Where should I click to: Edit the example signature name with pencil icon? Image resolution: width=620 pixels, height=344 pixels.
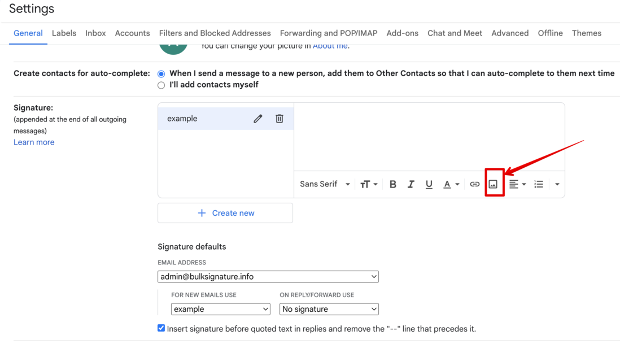tap(258, 119)
